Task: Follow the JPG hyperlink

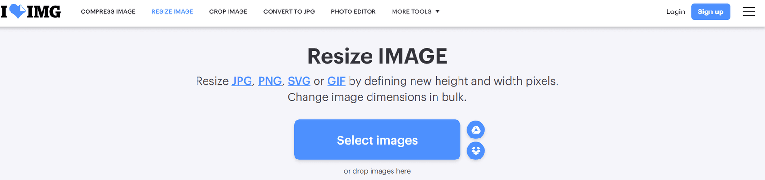Action: tap(242, 81)
